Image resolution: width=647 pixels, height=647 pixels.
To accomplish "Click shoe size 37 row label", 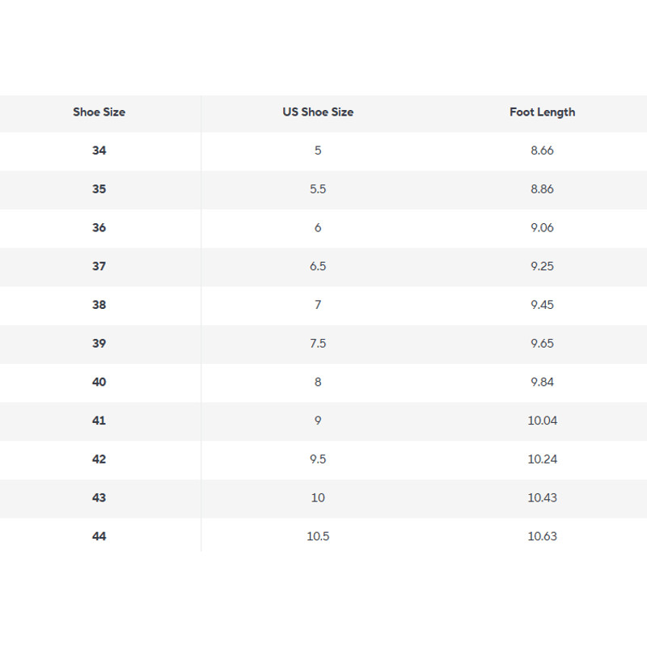I will [99, 266].
